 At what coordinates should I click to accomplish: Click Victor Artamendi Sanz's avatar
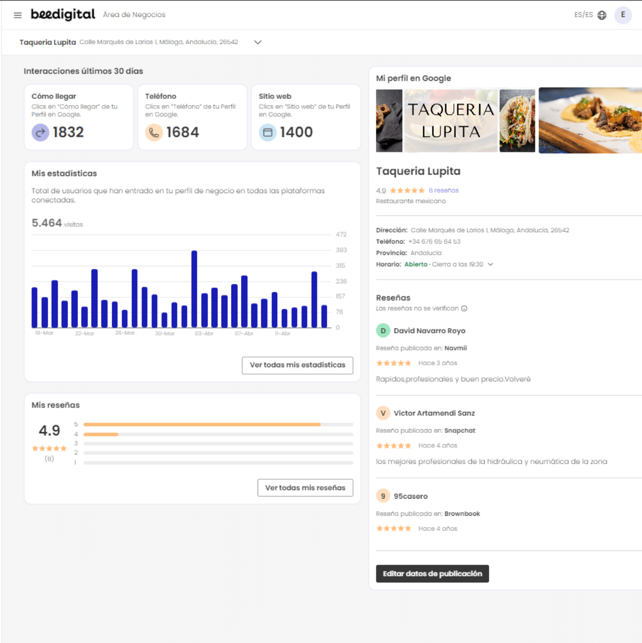pyautogui.click(x=383, y=413)
